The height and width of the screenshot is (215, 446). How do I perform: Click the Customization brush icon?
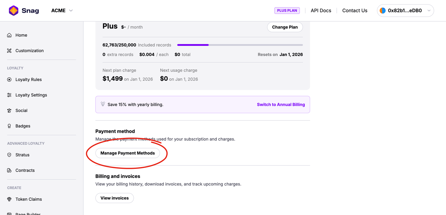point(9,51)
